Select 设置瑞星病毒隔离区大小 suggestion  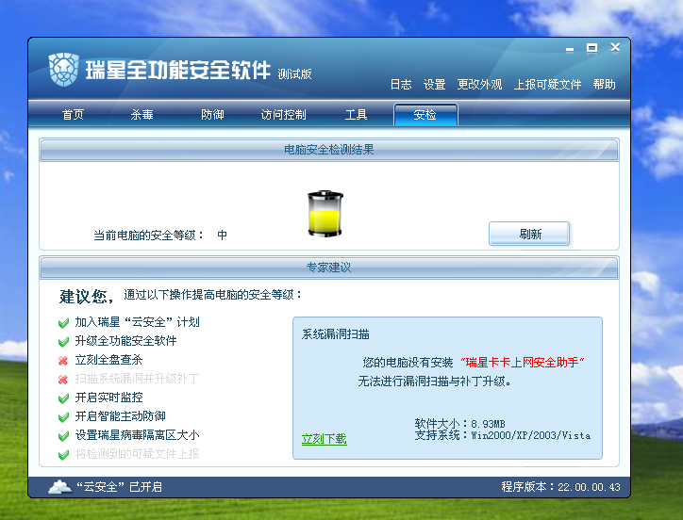(x=137, y=435)
